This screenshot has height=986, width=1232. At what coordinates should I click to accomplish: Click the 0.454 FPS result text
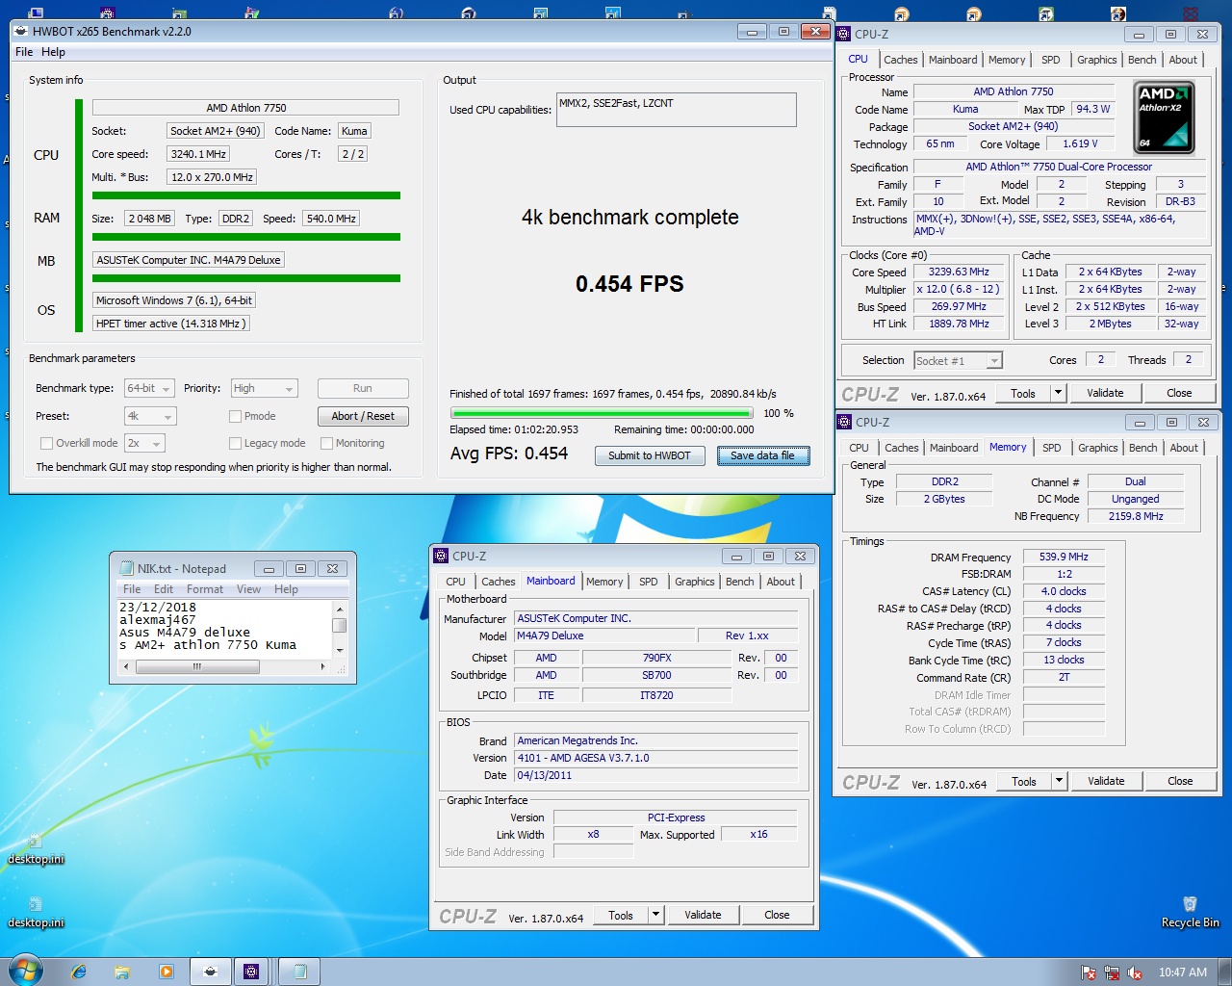coord(629,284)
